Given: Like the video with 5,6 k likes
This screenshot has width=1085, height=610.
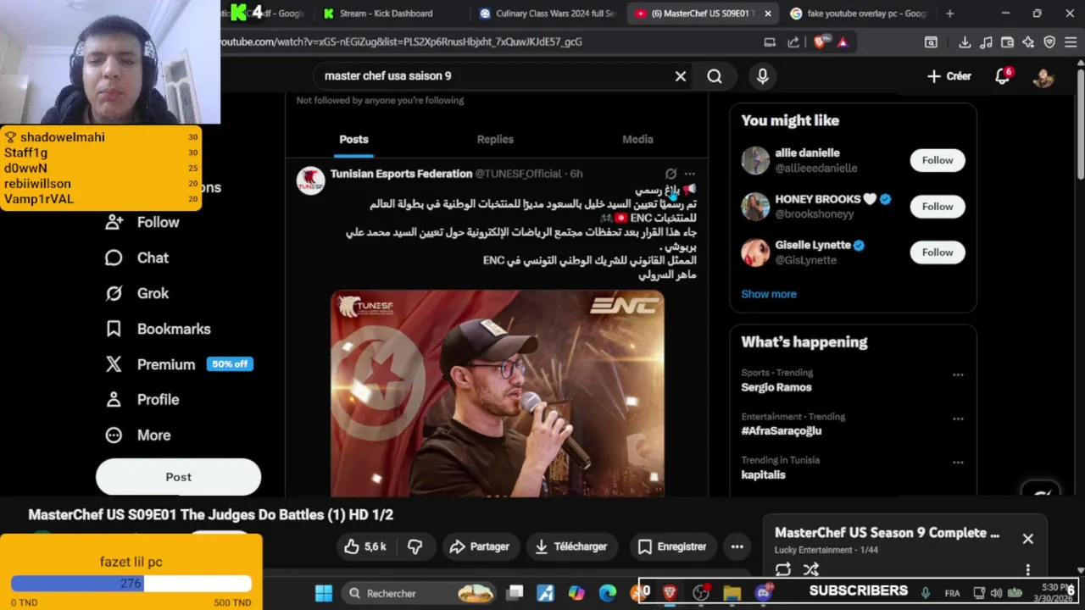Looking at the screenshot, I should [x=364, y=546].
